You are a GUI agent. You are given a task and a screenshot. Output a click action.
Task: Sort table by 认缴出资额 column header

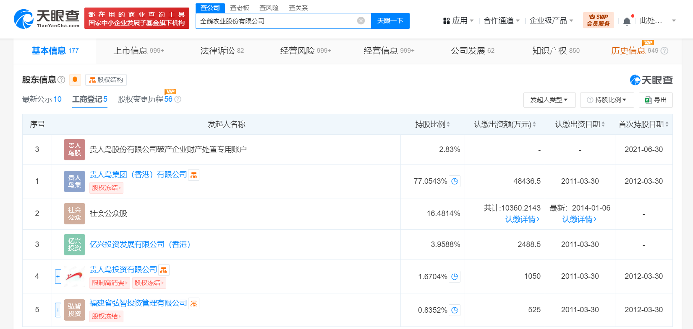click(505, 124)
